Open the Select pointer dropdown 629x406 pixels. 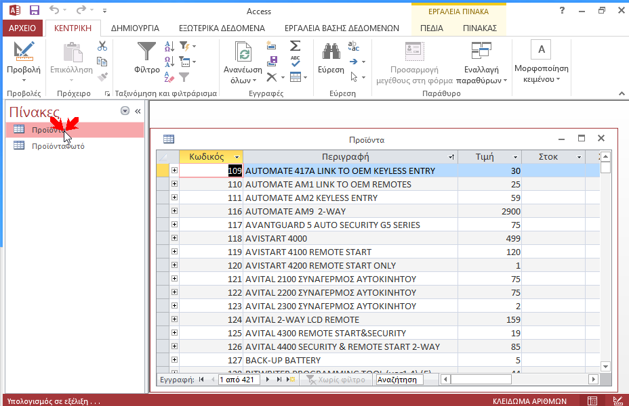[357, 77]
